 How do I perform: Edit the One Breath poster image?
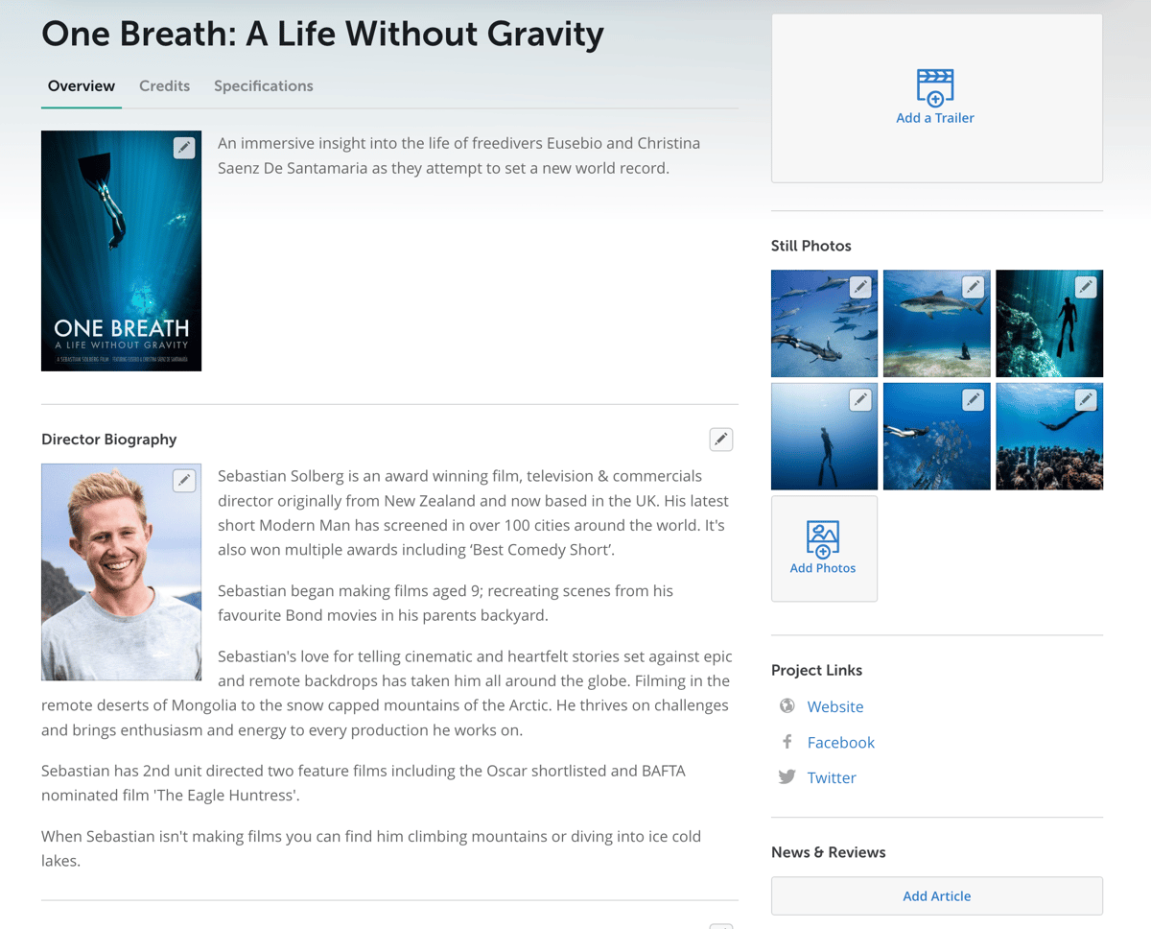click(x=184, y=148)
